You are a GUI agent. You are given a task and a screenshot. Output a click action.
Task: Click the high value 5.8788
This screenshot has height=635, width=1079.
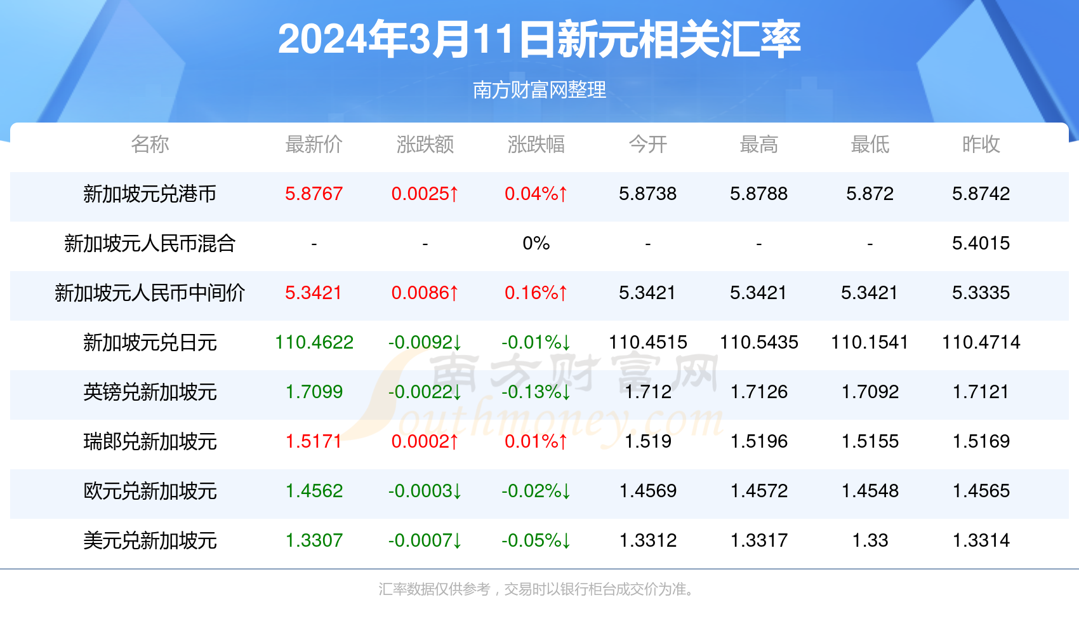(759, 194)
